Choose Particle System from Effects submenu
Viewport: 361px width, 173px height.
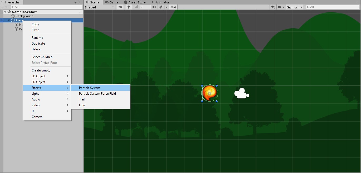(x=89, y=88)
